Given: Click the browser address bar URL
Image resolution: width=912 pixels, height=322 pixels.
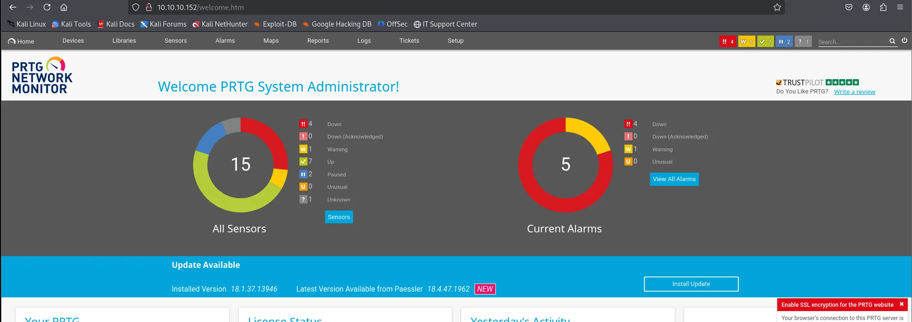Looking at the screenshot, I should 201,7.
